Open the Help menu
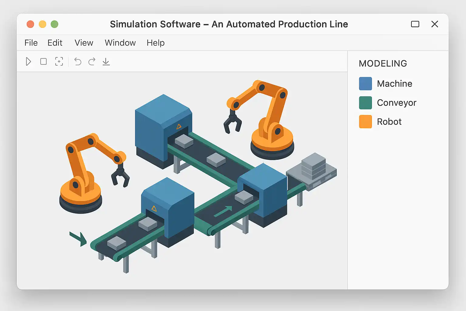 point(155,43)
